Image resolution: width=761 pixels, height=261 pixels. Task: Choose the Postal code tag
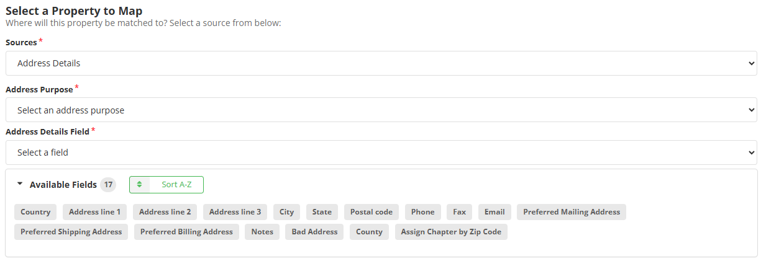pos(371,212)
